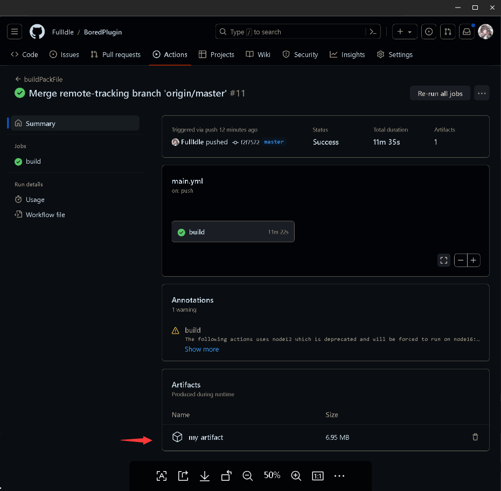
Task: Open the build job in sidebar
Action: pos(28,161)
